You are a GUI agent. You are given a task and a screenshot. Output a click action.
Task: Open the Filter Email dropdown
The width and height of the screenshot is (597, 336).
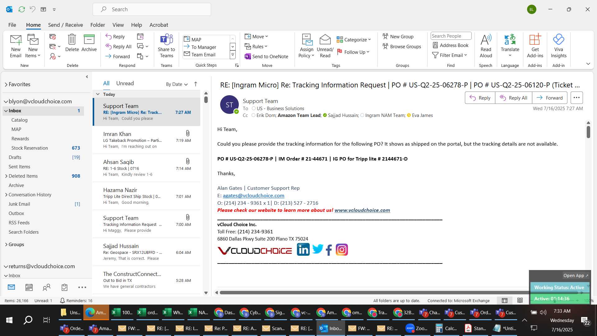coord(450,55)
